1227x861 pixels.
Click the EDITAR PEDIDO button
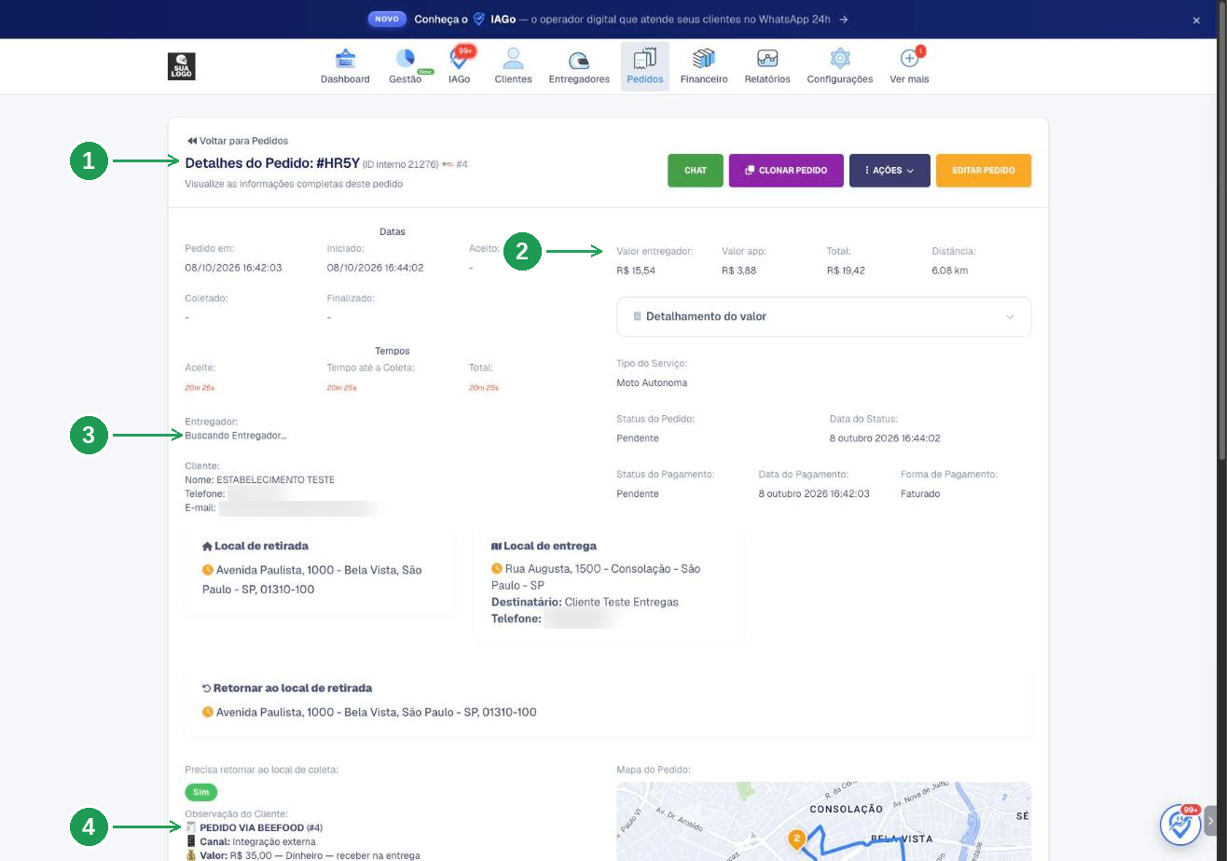984,171
